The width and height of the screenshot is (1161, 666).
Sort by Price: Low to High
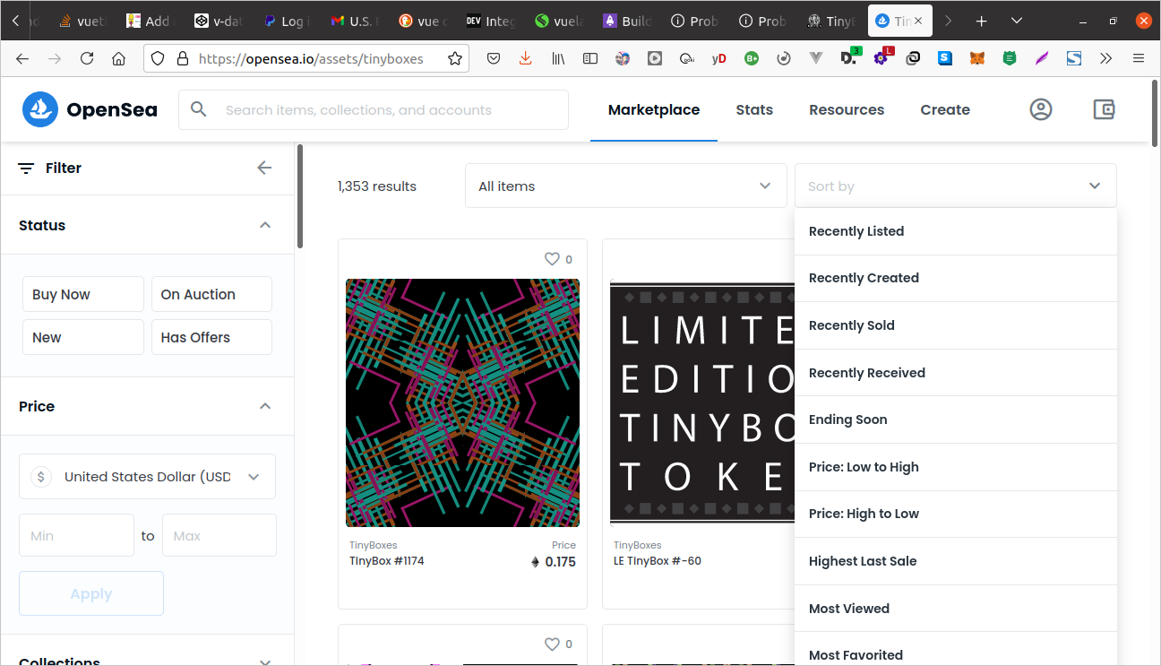[955, 467]
